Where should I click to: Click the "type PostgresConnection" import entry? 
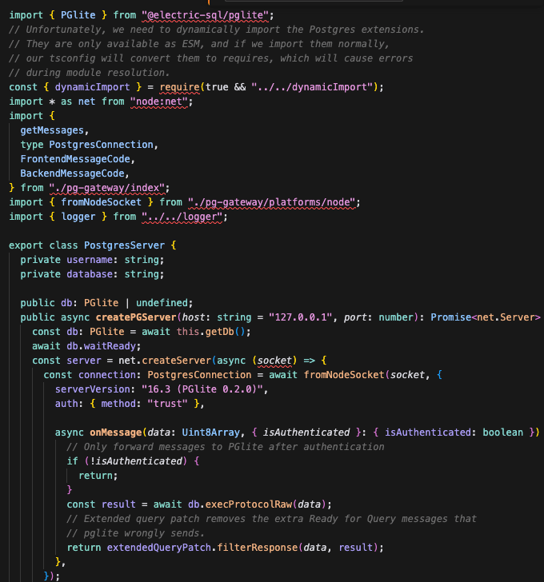(x=87, y=145)
